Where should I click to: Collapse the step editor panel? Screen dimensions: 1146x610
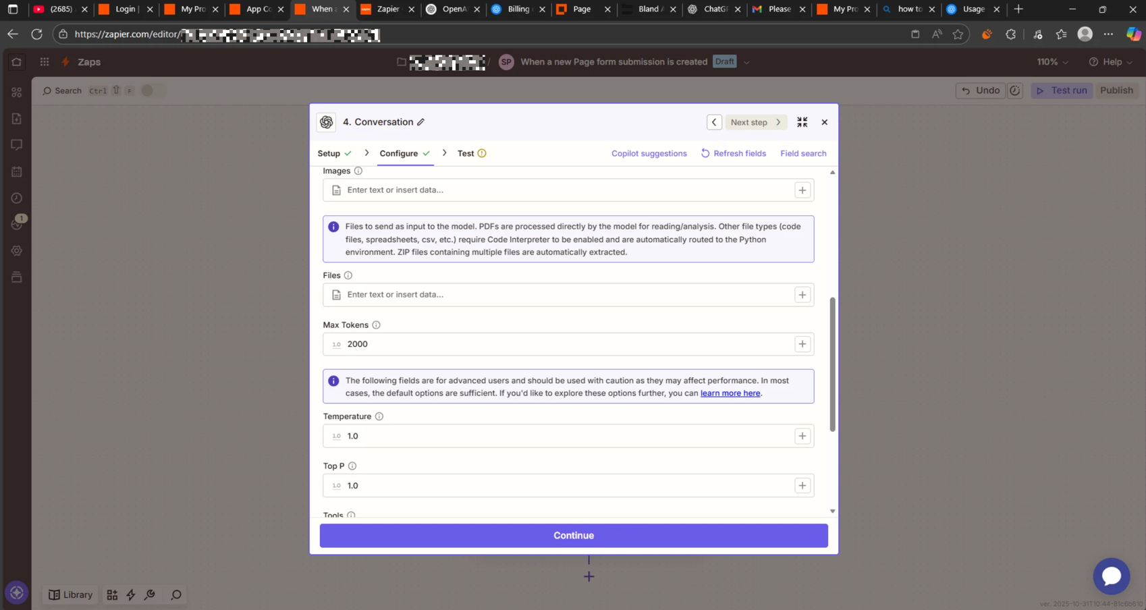click(x=802, y=122)
